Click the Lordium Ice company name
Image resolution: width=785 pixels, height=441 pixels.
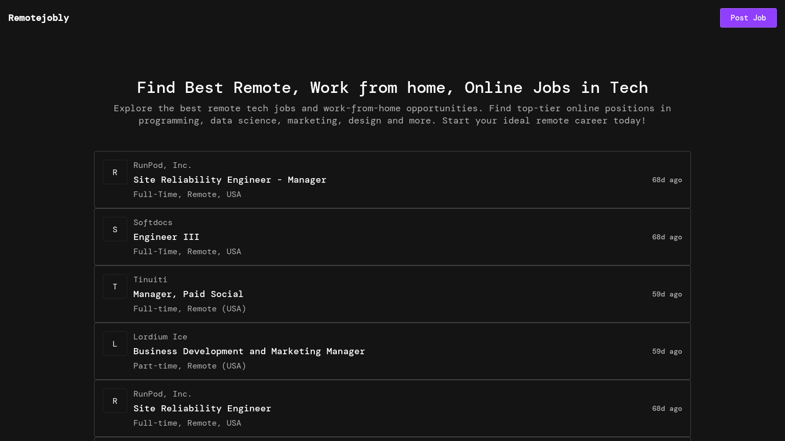(160, 336)
